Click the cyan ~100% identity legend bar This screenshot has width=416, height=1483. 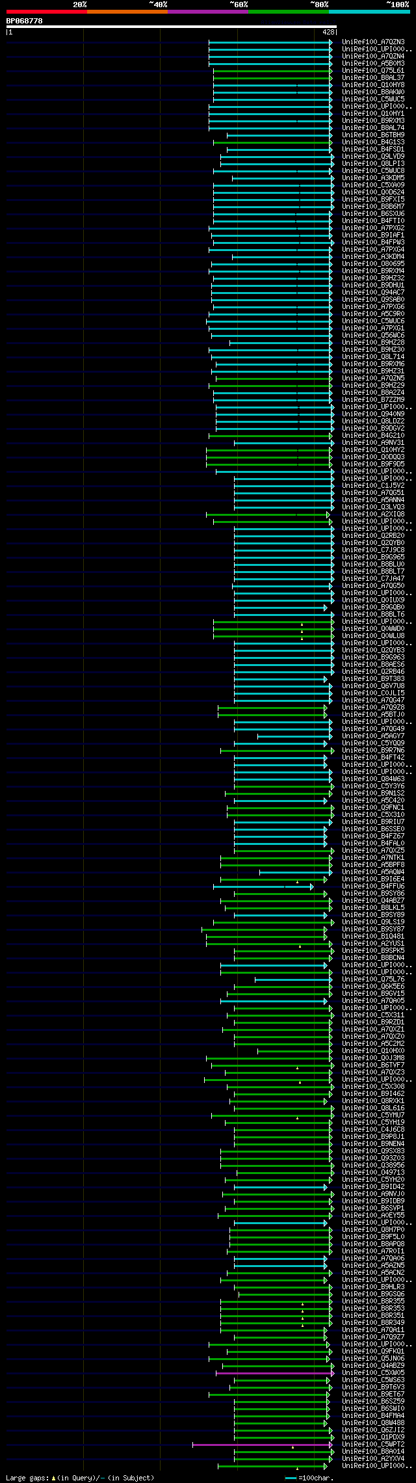(369, 12)
